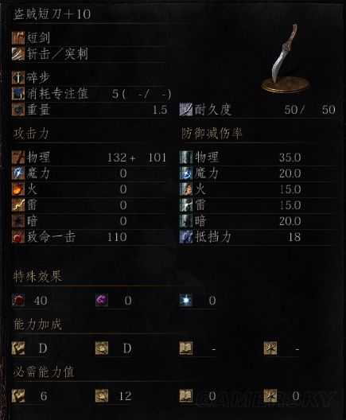Click the 碎步 skill icon
Screen dimensions: 346x420
click(x=18, y=77)
